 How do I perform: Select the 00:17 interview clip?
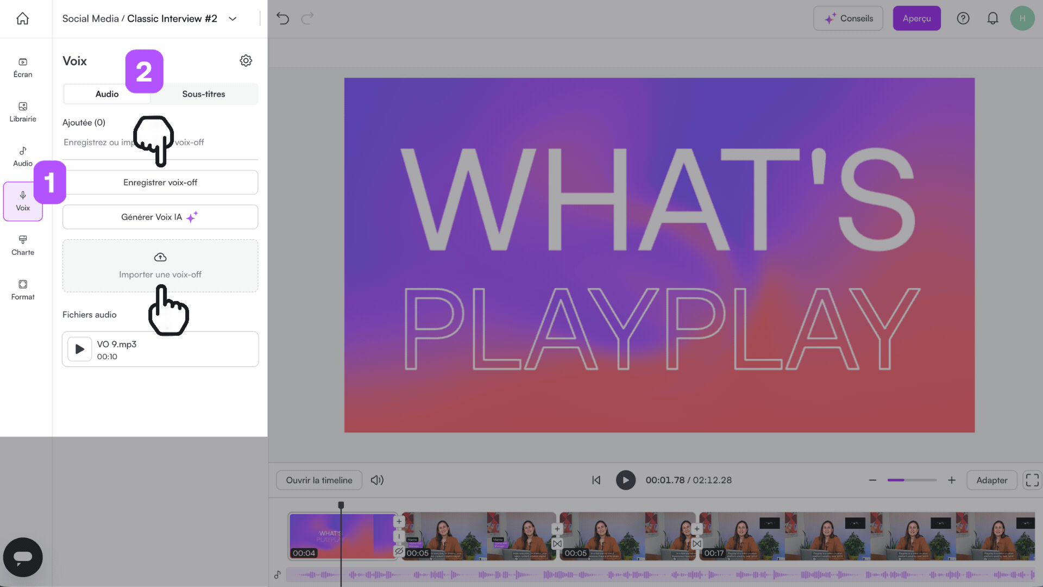tap(868, 536)
